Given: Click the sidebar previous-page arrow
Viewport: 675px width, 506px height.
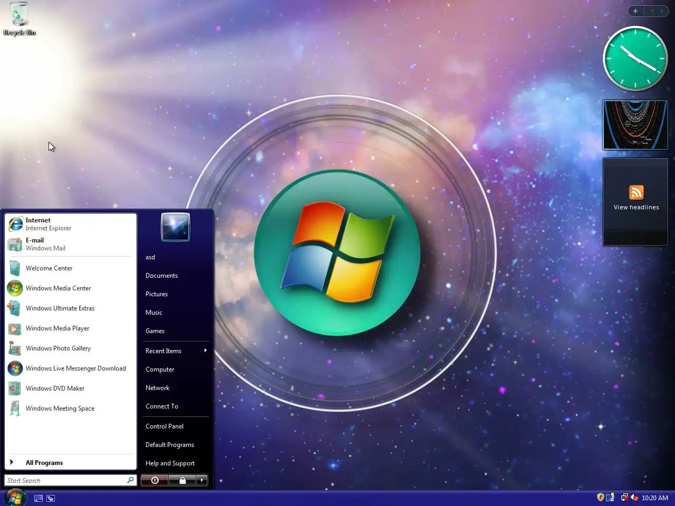Looking at the screenshot, I should [652, 11].
